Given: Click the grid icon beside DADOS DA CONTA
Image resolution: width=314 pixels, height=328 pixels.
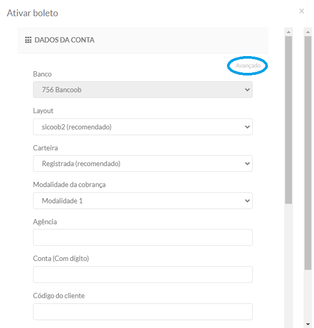Looking at the screenshot, I should coord(28,40).
